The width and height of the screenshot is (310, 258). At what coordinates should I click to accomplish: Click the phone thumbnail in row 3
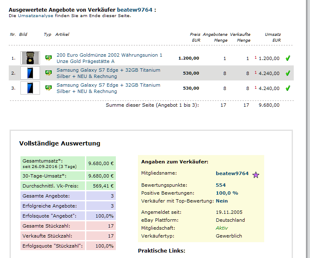click(x=30, y=88)
